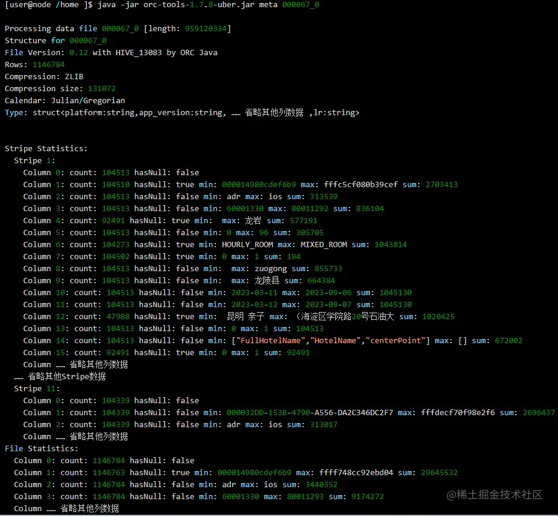This screenshot has height=516, width=558.
Task: Click the max value fffc5cf080b39cef
Action: click(x=361, y=185)
